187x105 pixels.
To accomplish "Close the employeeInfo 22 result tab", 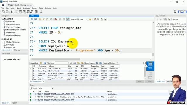I will tap(43, 81).
